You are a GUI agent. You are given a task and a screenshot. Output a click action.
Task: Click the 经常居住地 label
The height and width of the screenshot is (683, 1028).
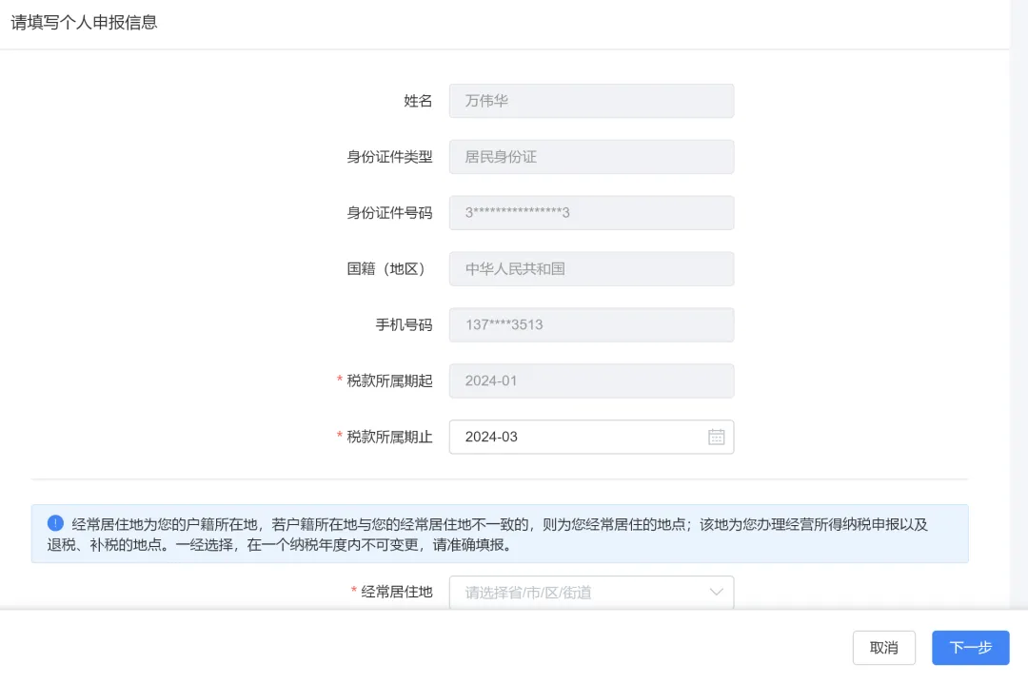pyautogui.click(x=397, y=592)
